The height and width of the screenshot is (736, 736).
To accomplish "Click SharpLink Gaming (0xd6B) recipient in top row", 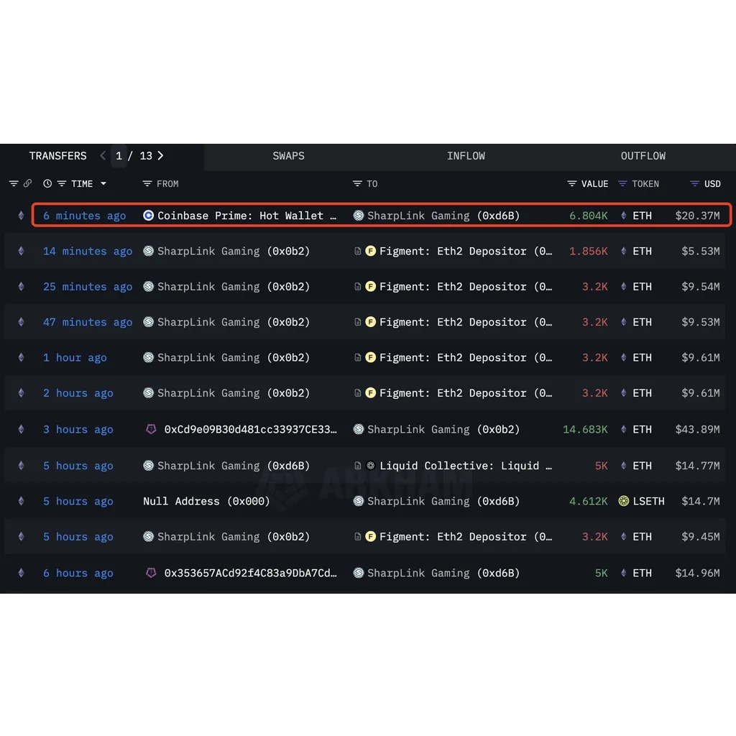I will click(443, 216).
